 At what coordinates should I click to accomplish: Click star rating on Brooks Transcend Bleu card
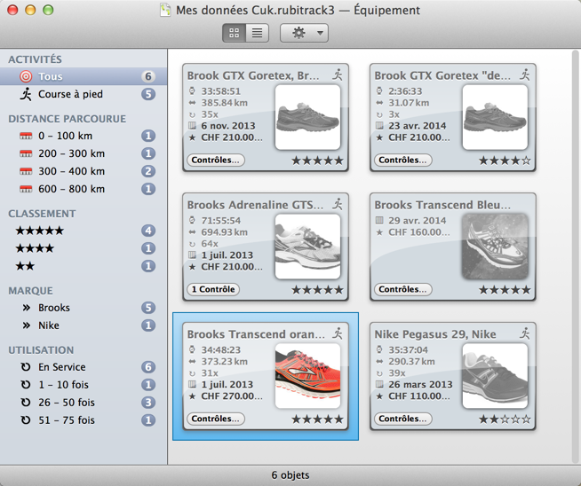[x=505, y=290]
